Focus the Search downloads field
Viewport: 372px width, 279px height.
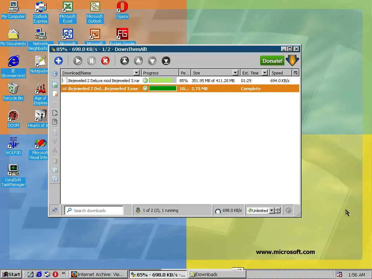pos(94,210)
